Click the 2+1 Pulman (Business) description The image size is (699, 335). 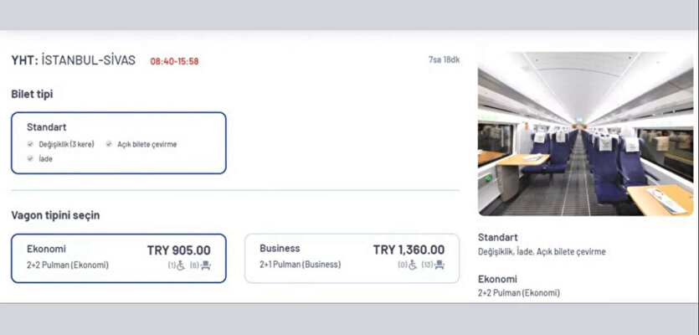point(301,265)
